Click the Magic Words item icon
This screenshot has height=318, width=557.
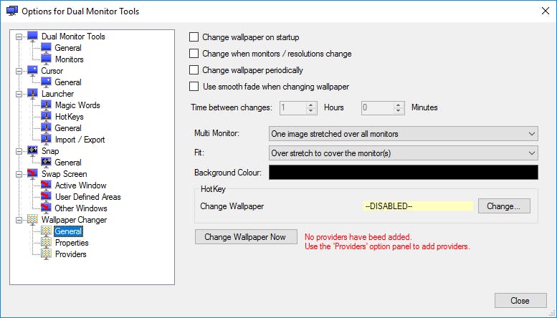pyautogui.click(x=47, y=105)
